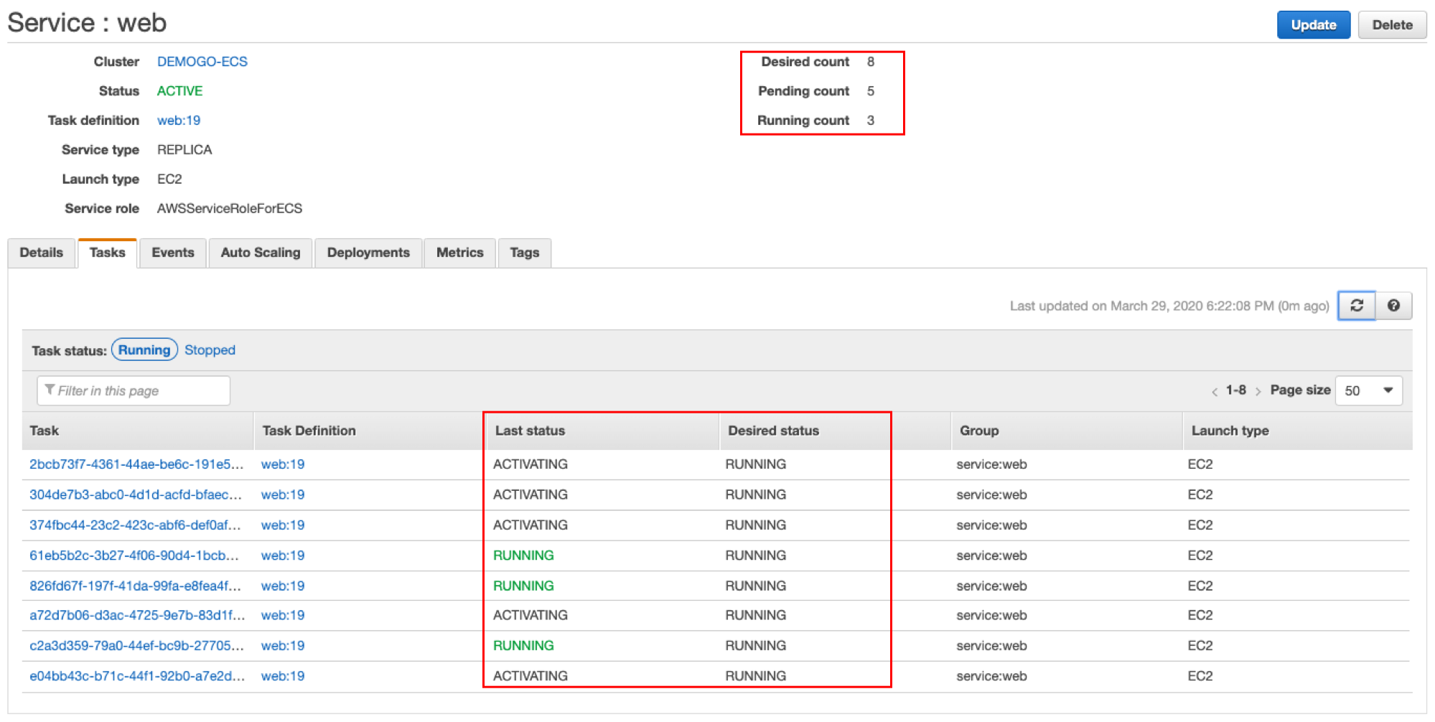This screenshot has width=1435, height=722.
Task: Open web:19 link in the 304de7b3 row
Action: (283, 494)
